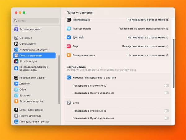Open Оформление settings section
Viewport: 186px width, 140px height.
[28, 44]
